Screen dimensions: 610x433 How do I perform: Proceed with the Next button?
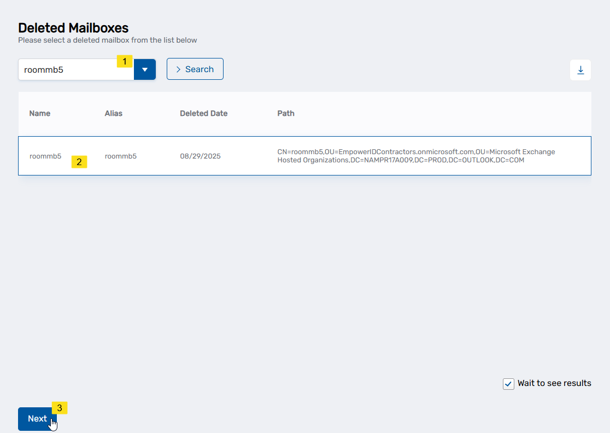point(37,419)
